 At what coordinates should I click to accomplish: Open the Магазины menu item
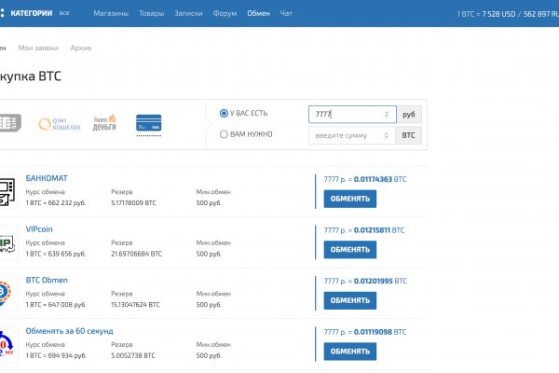tap(111, 14)
